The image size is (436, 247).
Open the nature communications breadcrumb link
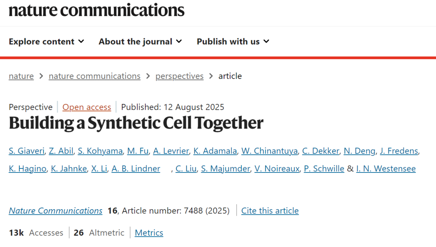[94, 76]
